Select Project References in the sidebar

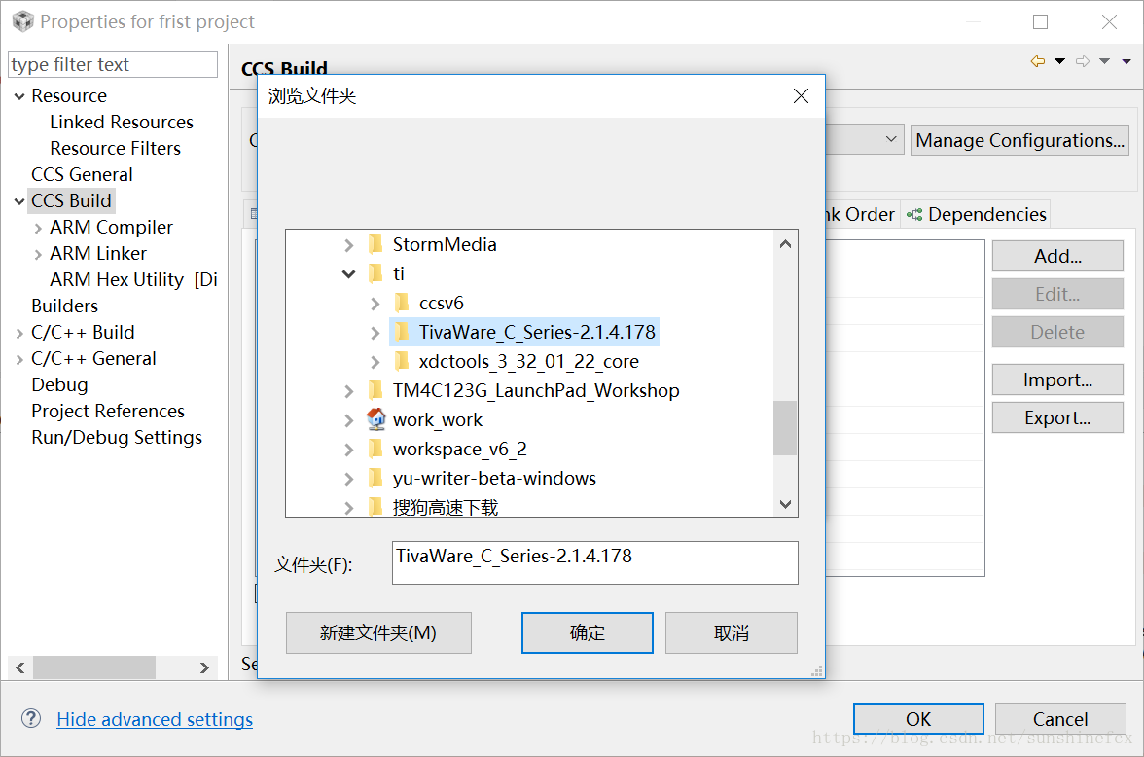tap(108, 411)
